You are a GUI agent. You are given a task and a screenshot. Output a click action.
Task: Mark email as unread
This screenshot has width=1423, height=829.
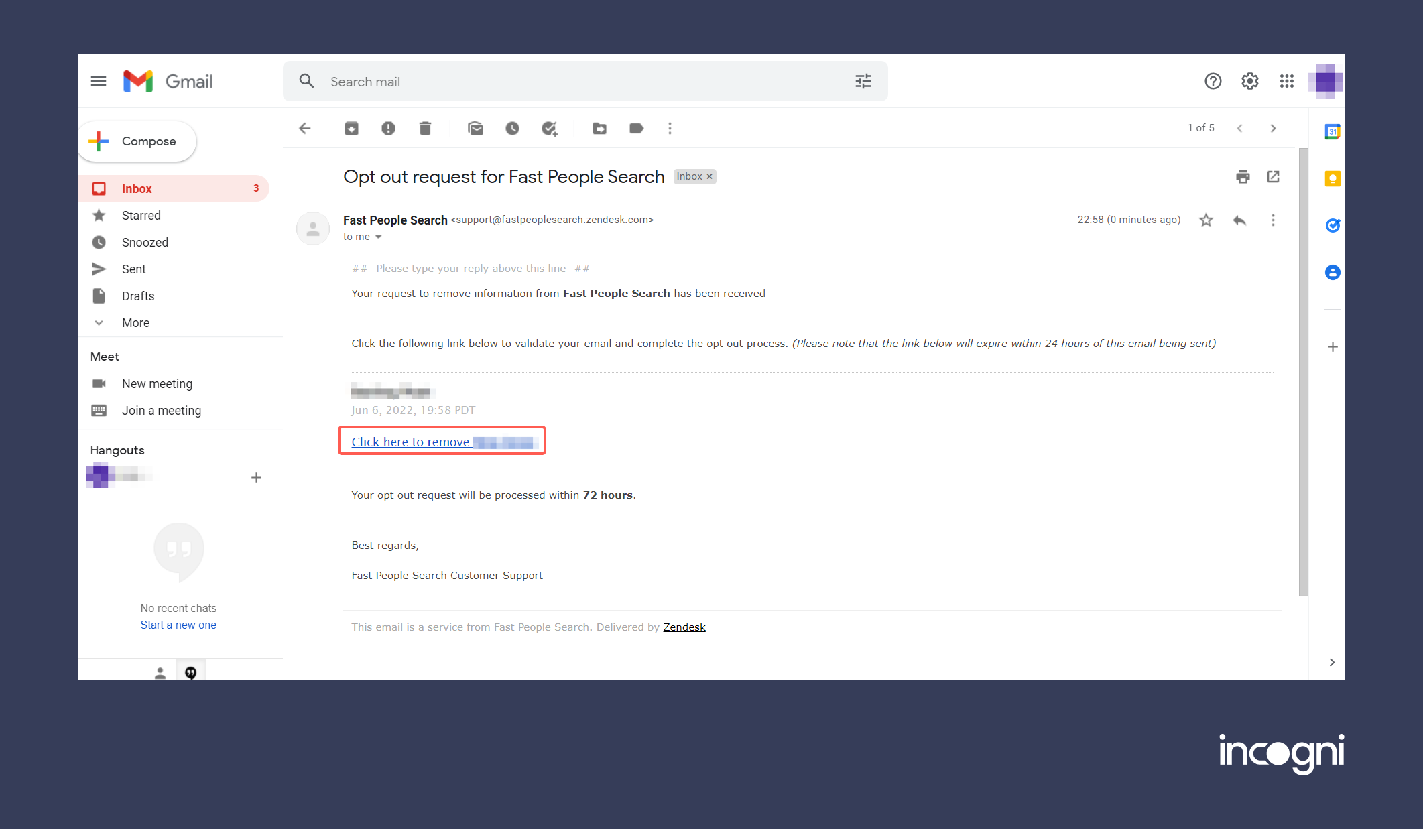pyautogui.click(x=475, y=128)
